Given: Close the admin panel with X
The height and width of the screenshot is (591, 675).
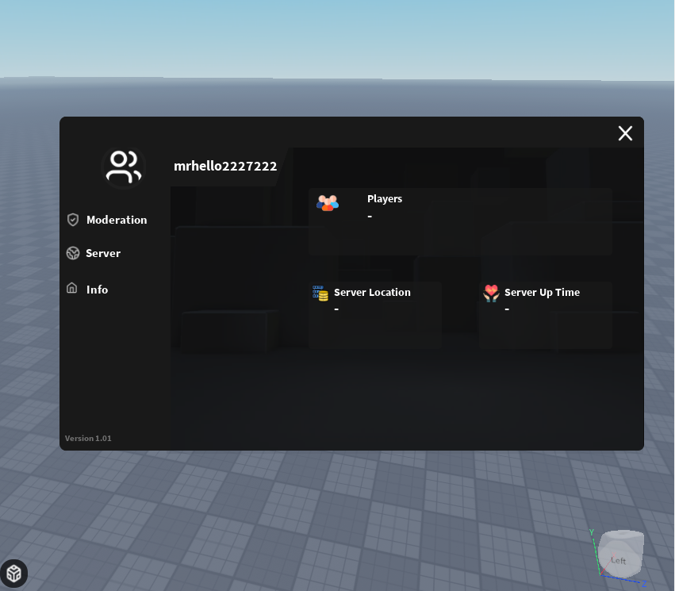Looking at the screenshot, I should (625, 133).
